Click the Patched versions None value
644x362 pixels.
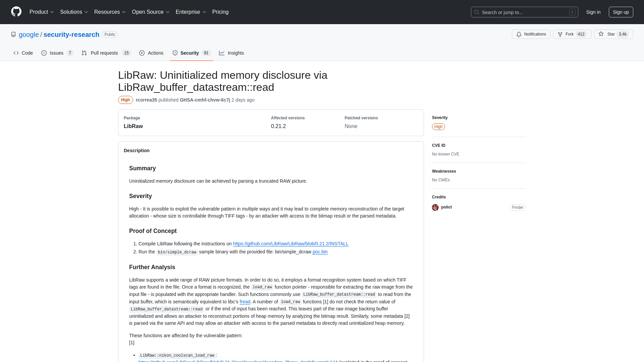point(351,126)
